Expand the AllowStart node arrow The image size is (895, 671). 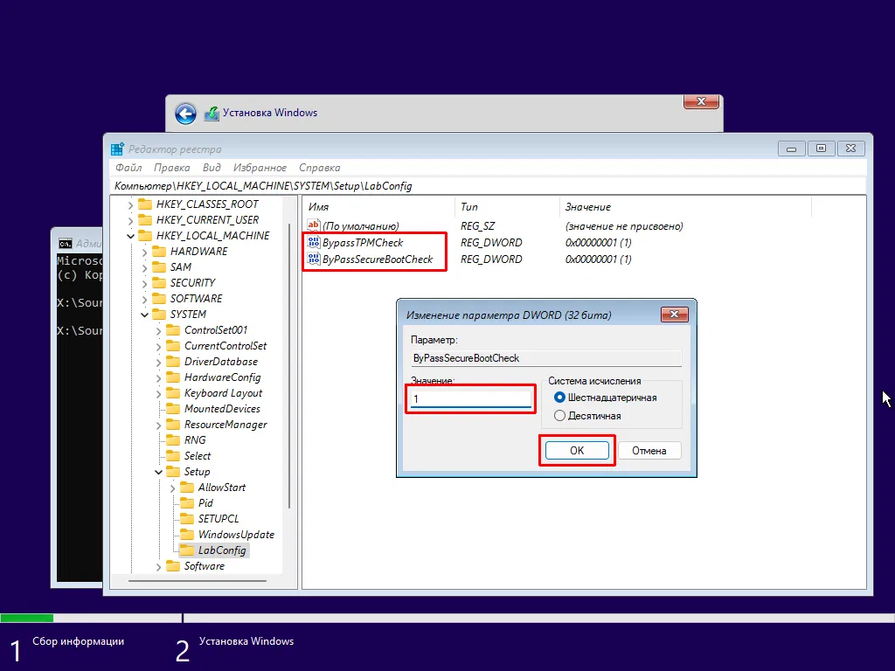point(172,488)
